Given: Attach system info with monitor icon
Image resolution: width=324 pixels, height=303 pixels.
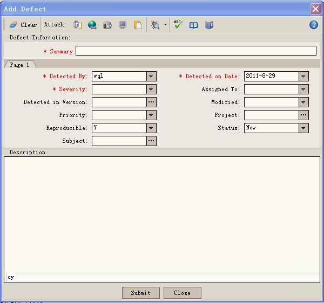Looking at the screenshot, I should 123,25.
